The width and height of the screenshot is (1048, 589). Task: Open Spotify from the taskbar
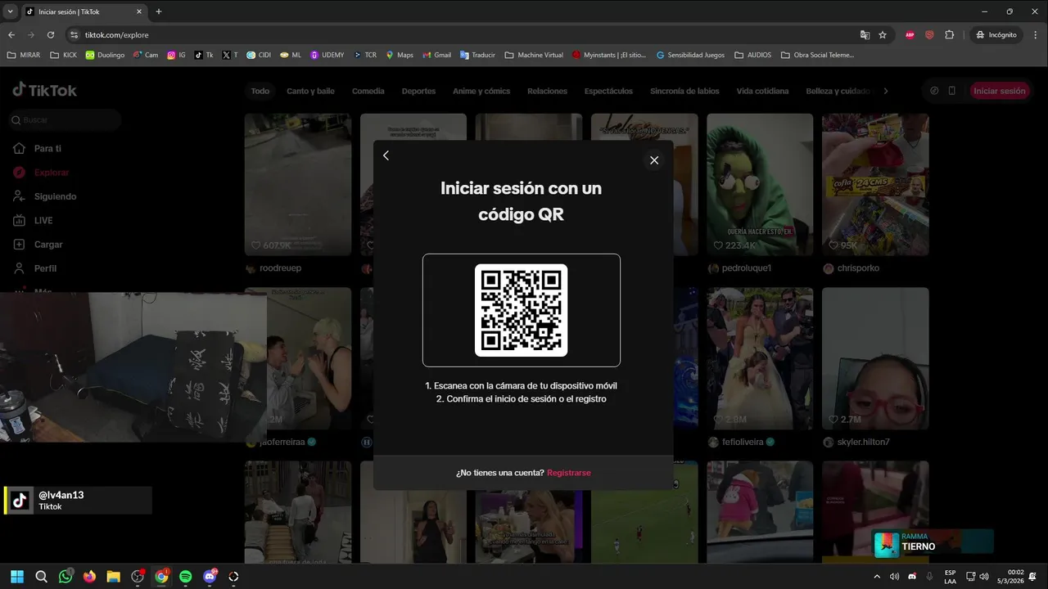point(186,577)
